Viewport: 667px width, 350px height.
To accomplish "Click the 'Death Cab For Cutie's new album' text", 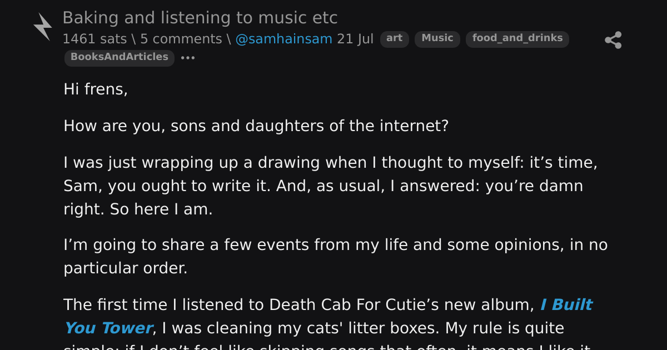I will pos(401,304).
